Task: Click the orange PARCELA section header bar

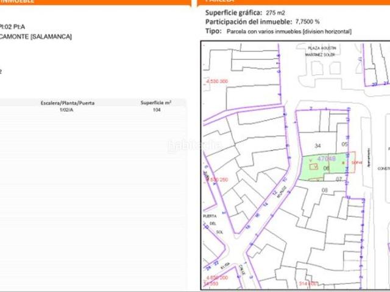Action: (x=292, y=2)
